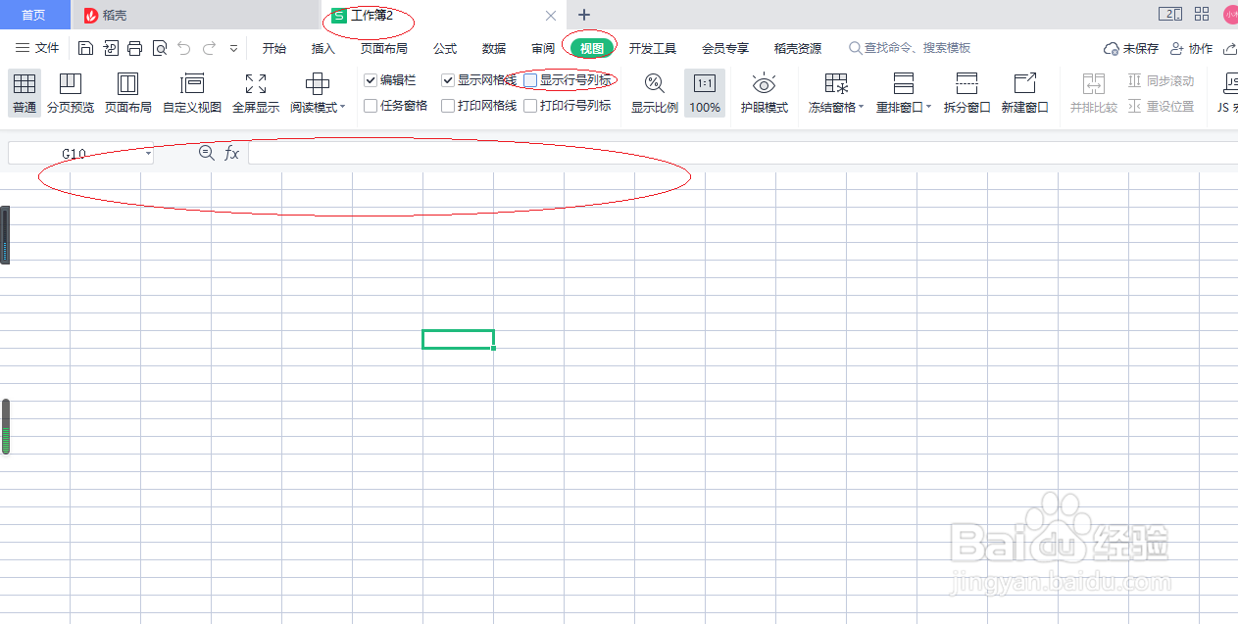
Task: Activate 全屏显示 mode
Action: 255,93
